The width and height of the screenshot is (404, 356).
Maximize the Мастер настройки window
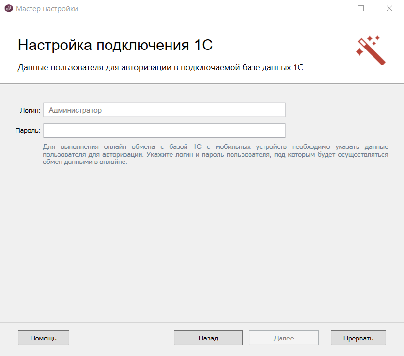point(361,8)
